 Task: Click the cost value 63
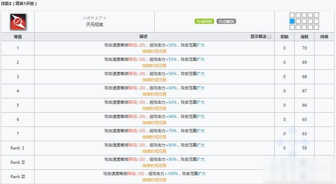pos(304,134)
